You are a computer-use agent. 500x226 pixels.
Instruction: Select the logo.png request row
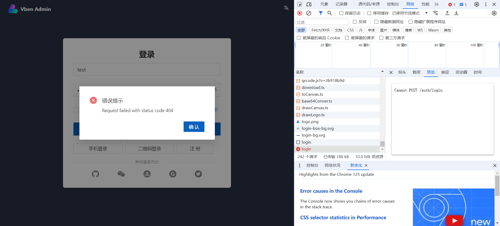pos(337,122)
